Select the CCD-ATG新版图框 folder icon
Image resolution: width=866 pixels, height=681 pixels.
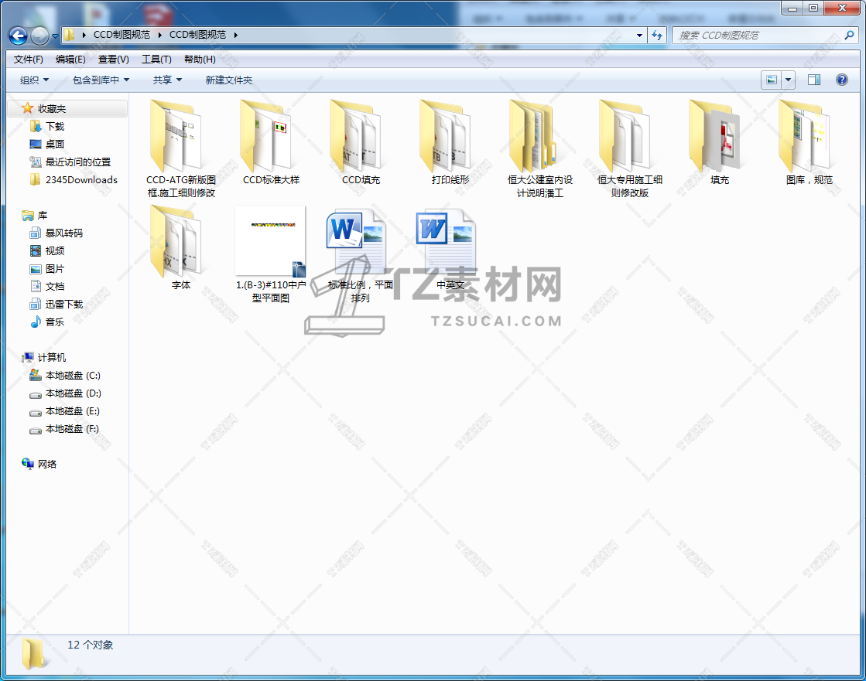click(176, 135)
